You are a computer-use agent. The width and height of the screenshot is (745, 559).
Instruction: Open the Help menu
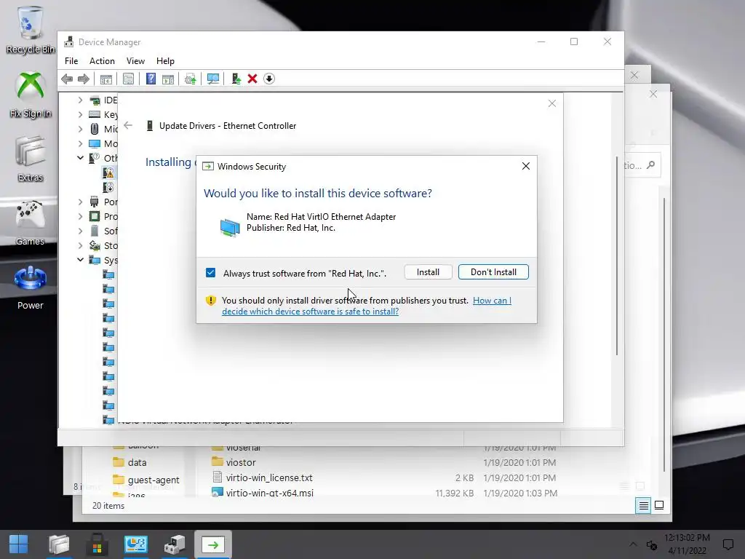point(165,61)
